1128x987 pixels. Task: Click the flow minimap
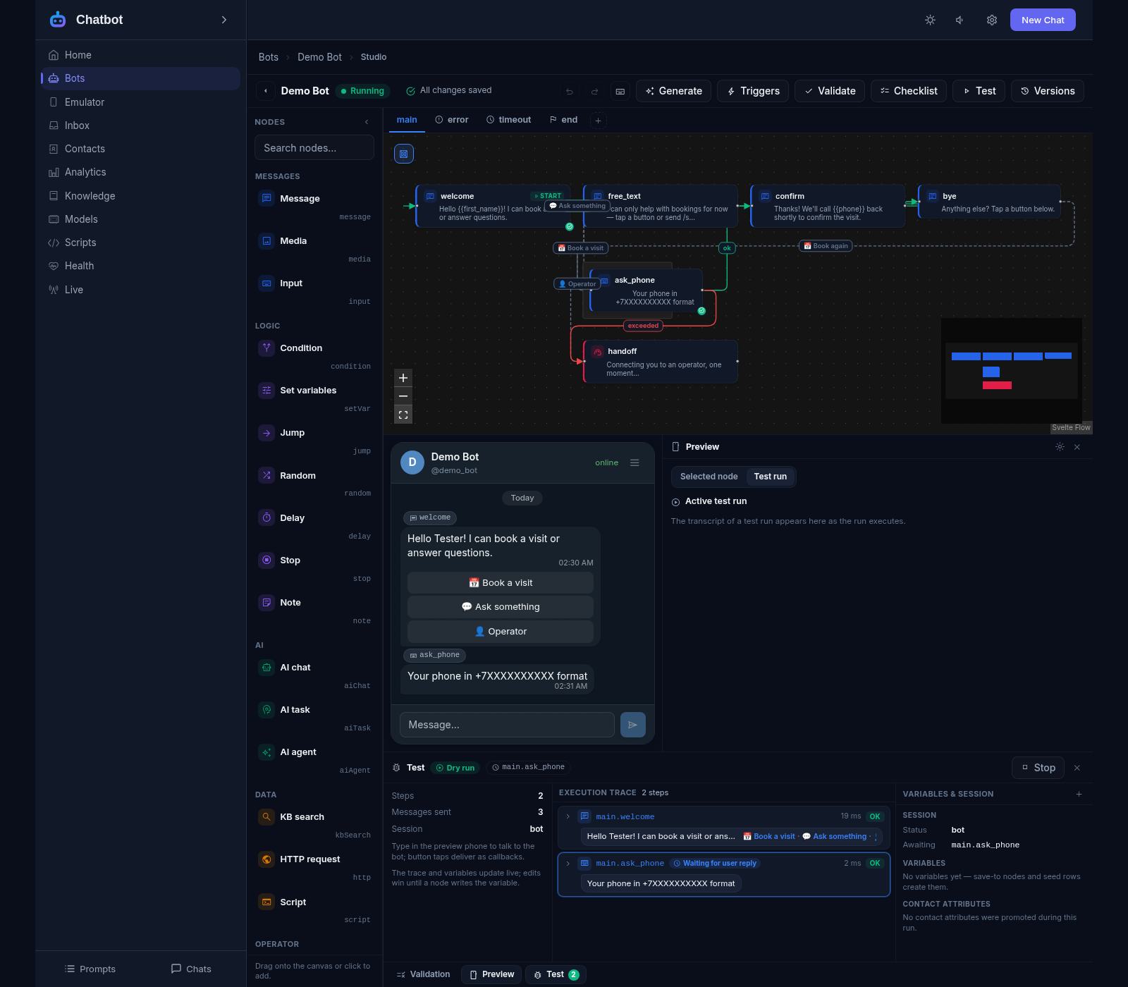[1012, 371]
